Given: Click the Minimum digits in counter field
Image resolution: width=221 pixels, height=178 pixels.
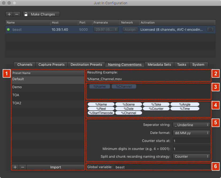Looking at the screenshot, I should click(191, 149).
